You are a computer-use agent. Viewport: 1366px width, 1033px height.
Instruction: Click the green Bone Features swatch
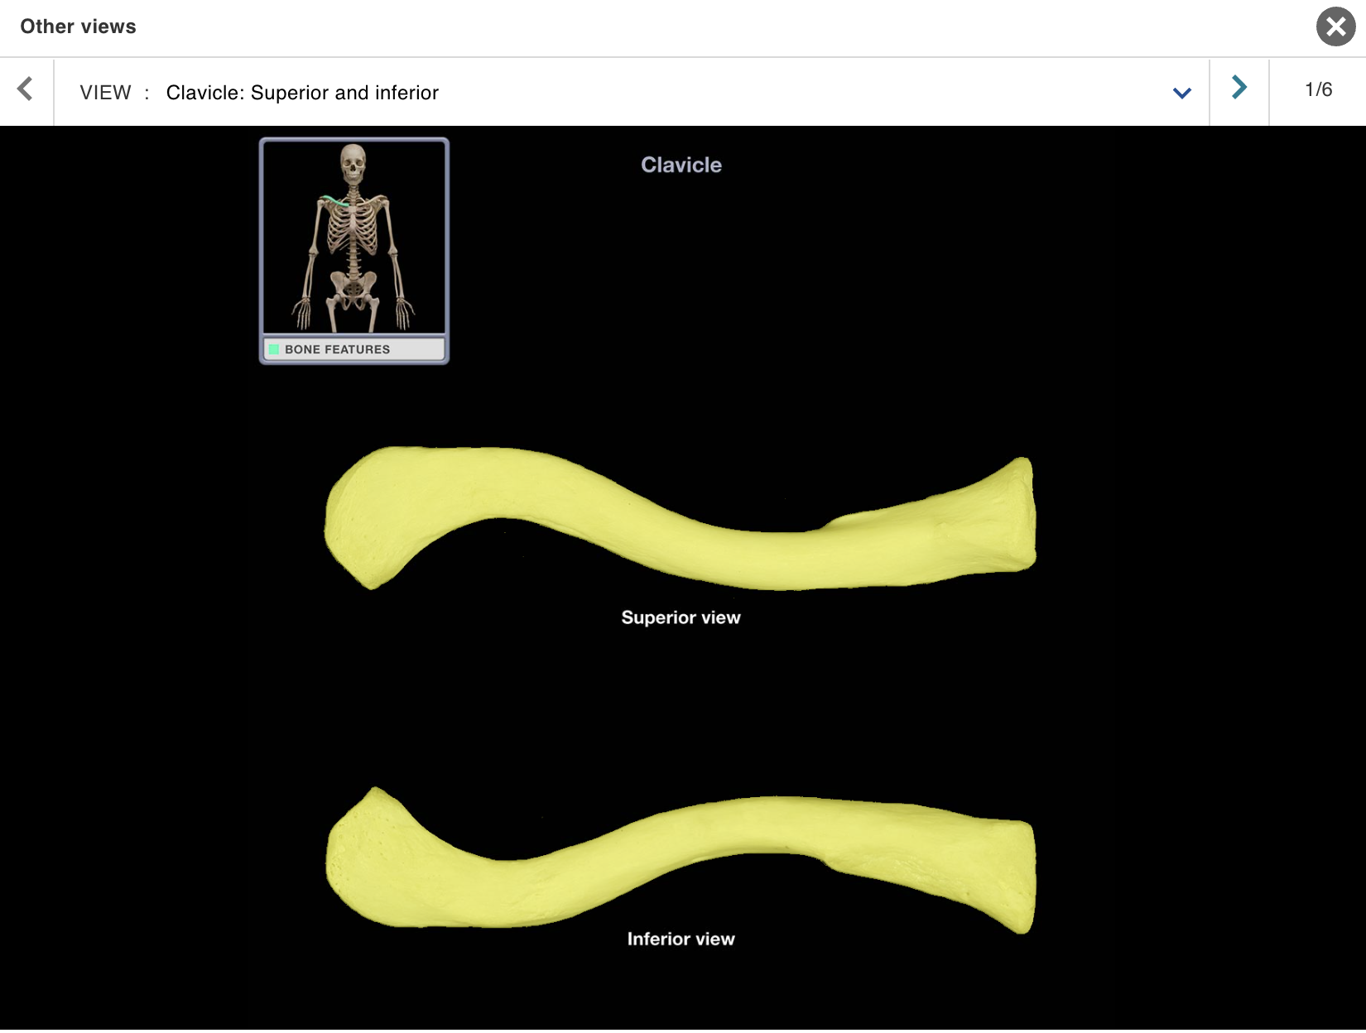(x=273, y=348)
